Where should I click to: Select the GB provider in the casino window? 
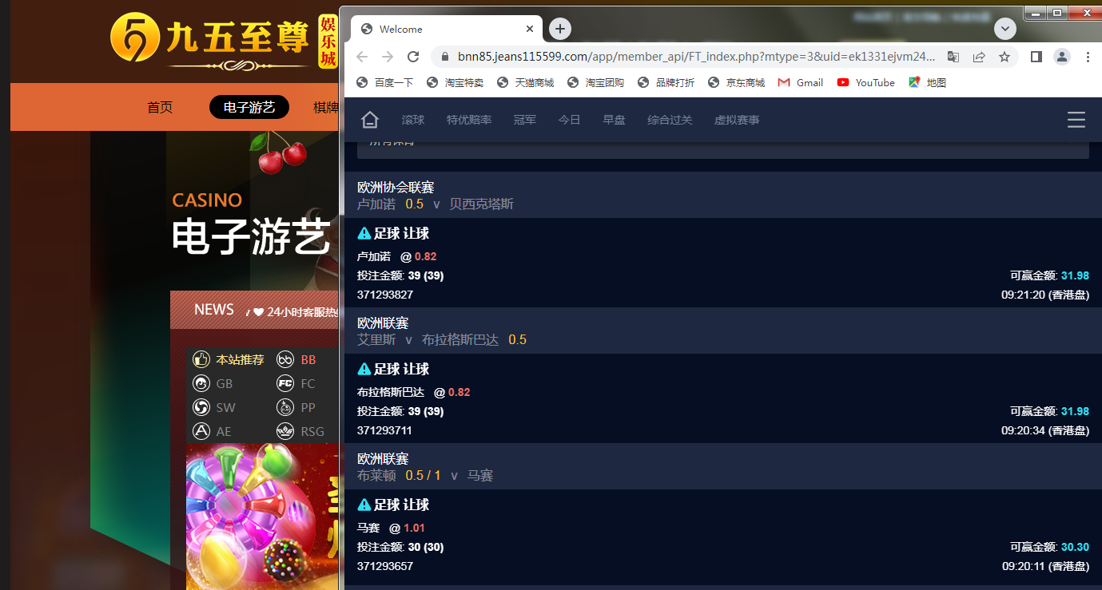[213, 384]
